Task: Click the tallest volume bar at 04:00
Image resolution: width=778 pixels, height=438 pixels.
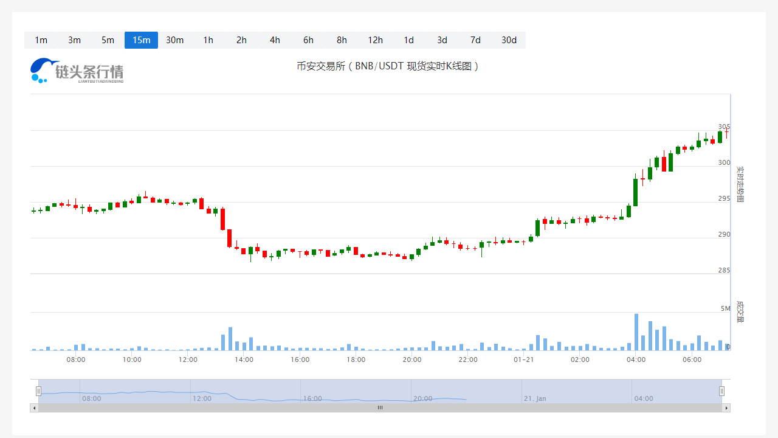Action: [x=636, y=332]
